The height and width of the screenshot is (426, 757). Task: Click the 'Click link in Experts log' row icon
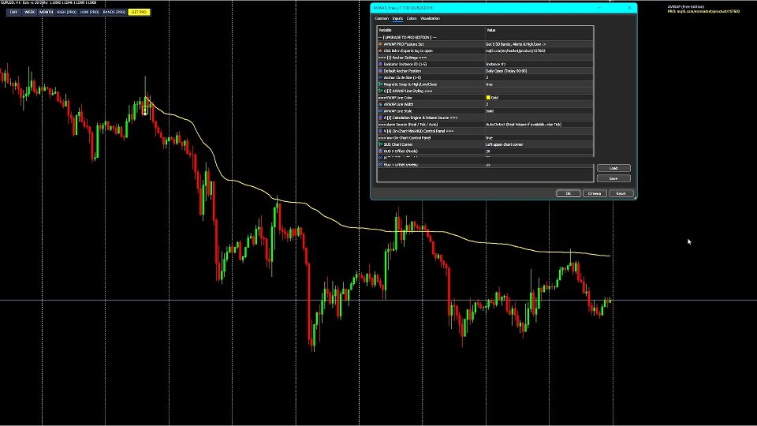(380, 50)
